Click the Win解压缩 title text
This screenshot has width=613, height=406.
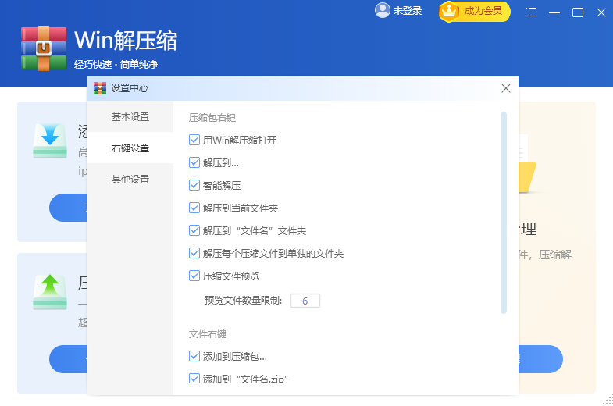(x=126, y=41)
